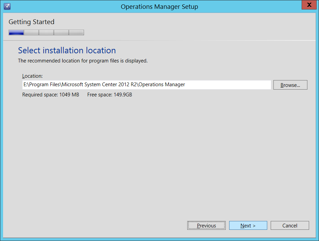Click the final progress bar segment
This screenshot has height=241, width=319.
77,32
